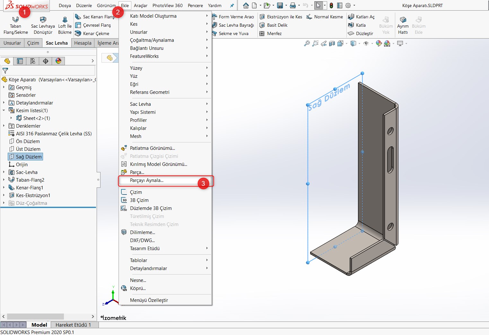Switch to the Hesapla tab
489x335 pixels.
83,43
